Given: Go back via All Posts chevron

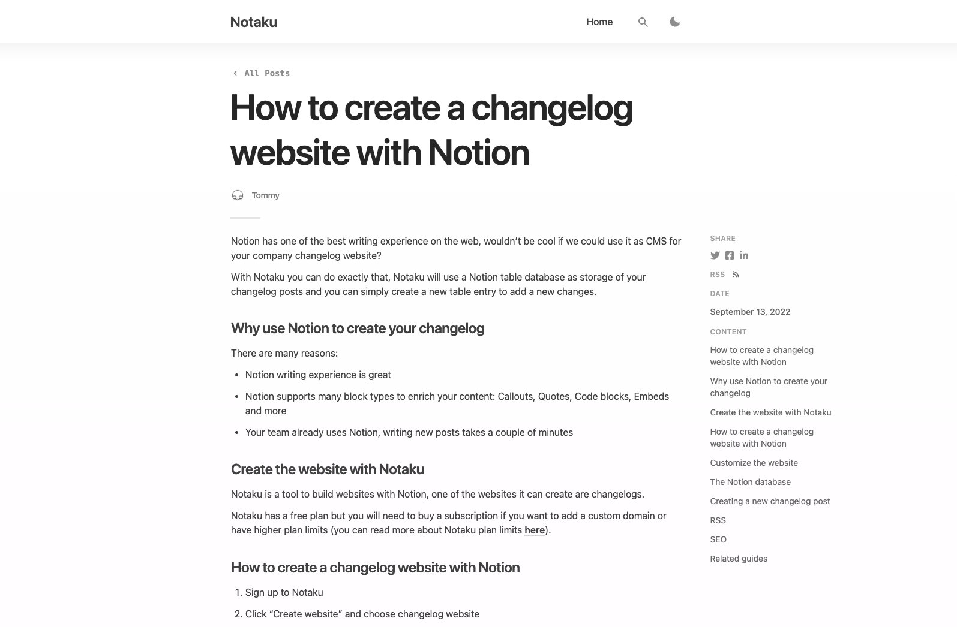Looking at the screenshot, I should click(235, 73).
